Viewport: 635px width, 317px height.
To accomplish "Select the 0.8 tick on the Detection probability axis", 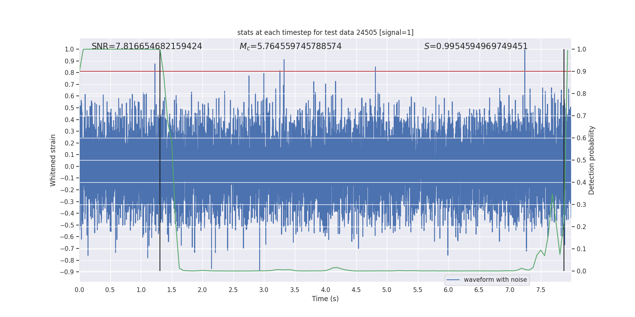I will pos(581,94).
